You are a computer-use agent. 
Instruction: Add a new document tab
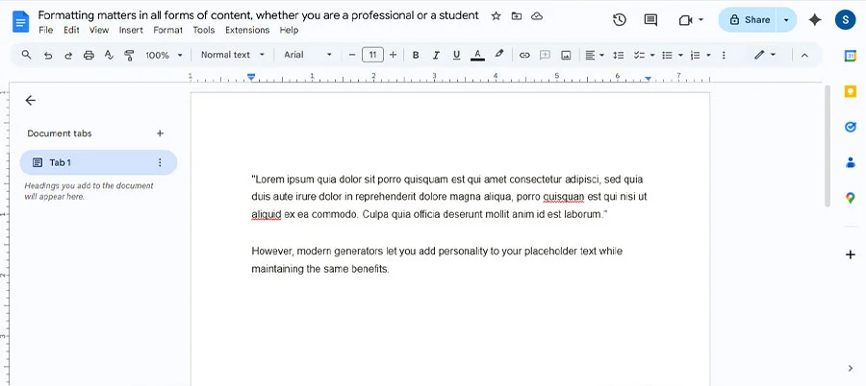(160, 133)
